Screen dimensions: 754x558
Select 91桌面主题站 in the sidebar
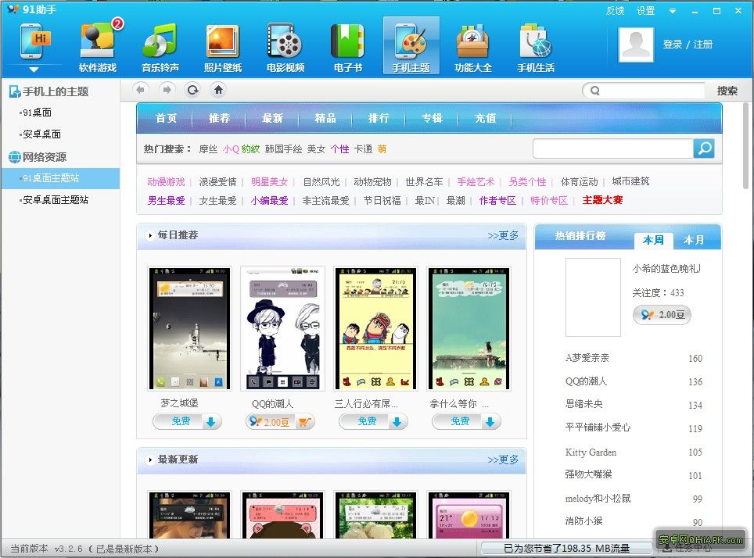60,178
